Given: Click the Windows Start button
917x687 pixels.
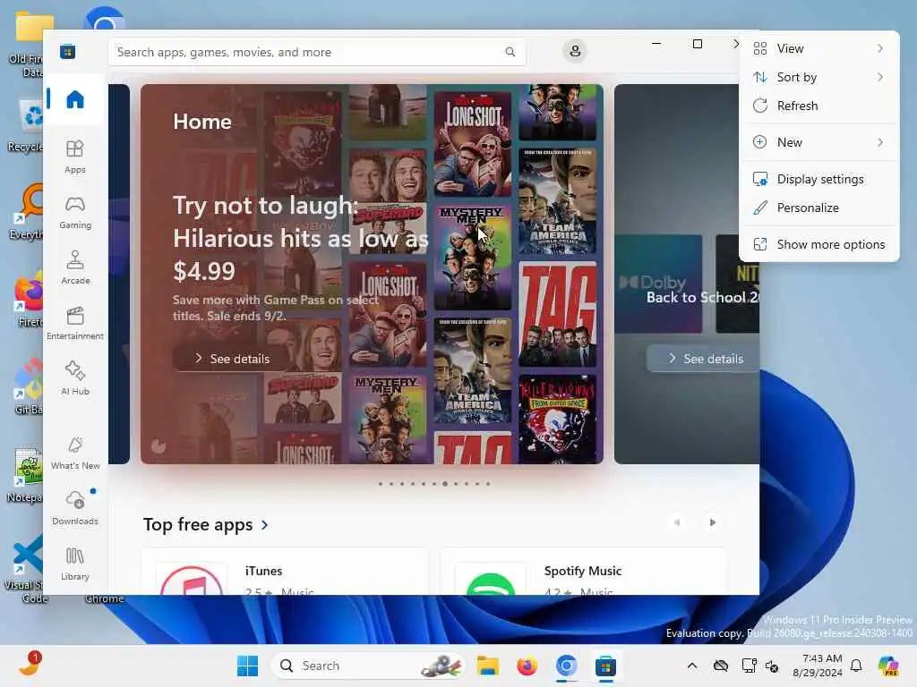Looking at the screenshot, I should pos(247,666).
